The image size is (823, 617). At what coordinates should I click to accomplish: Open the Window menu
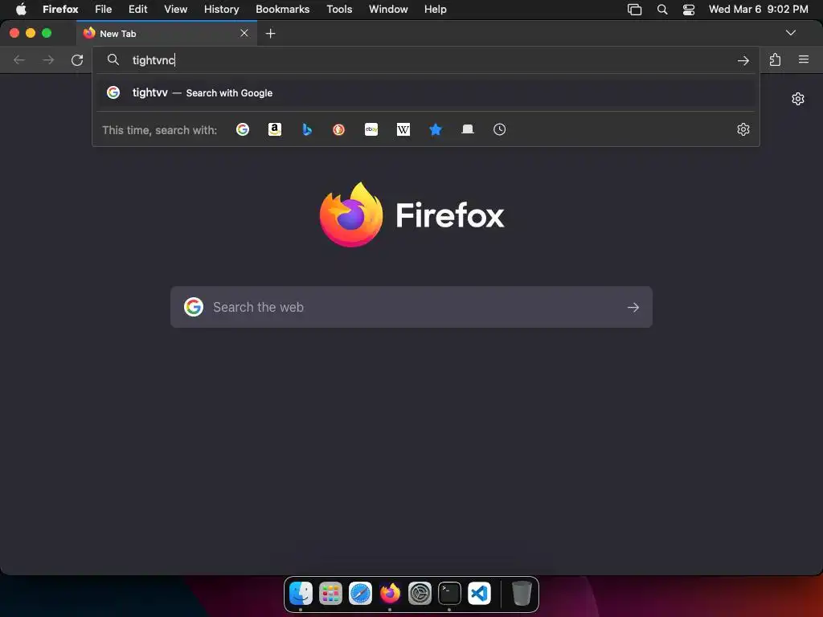pyautogui.click(x=388, y=10)
